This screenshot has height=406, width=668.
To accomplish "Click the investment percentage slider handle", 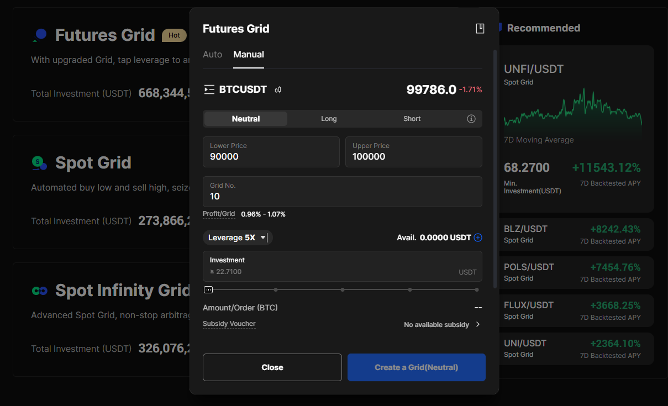I will click(208, 289).
